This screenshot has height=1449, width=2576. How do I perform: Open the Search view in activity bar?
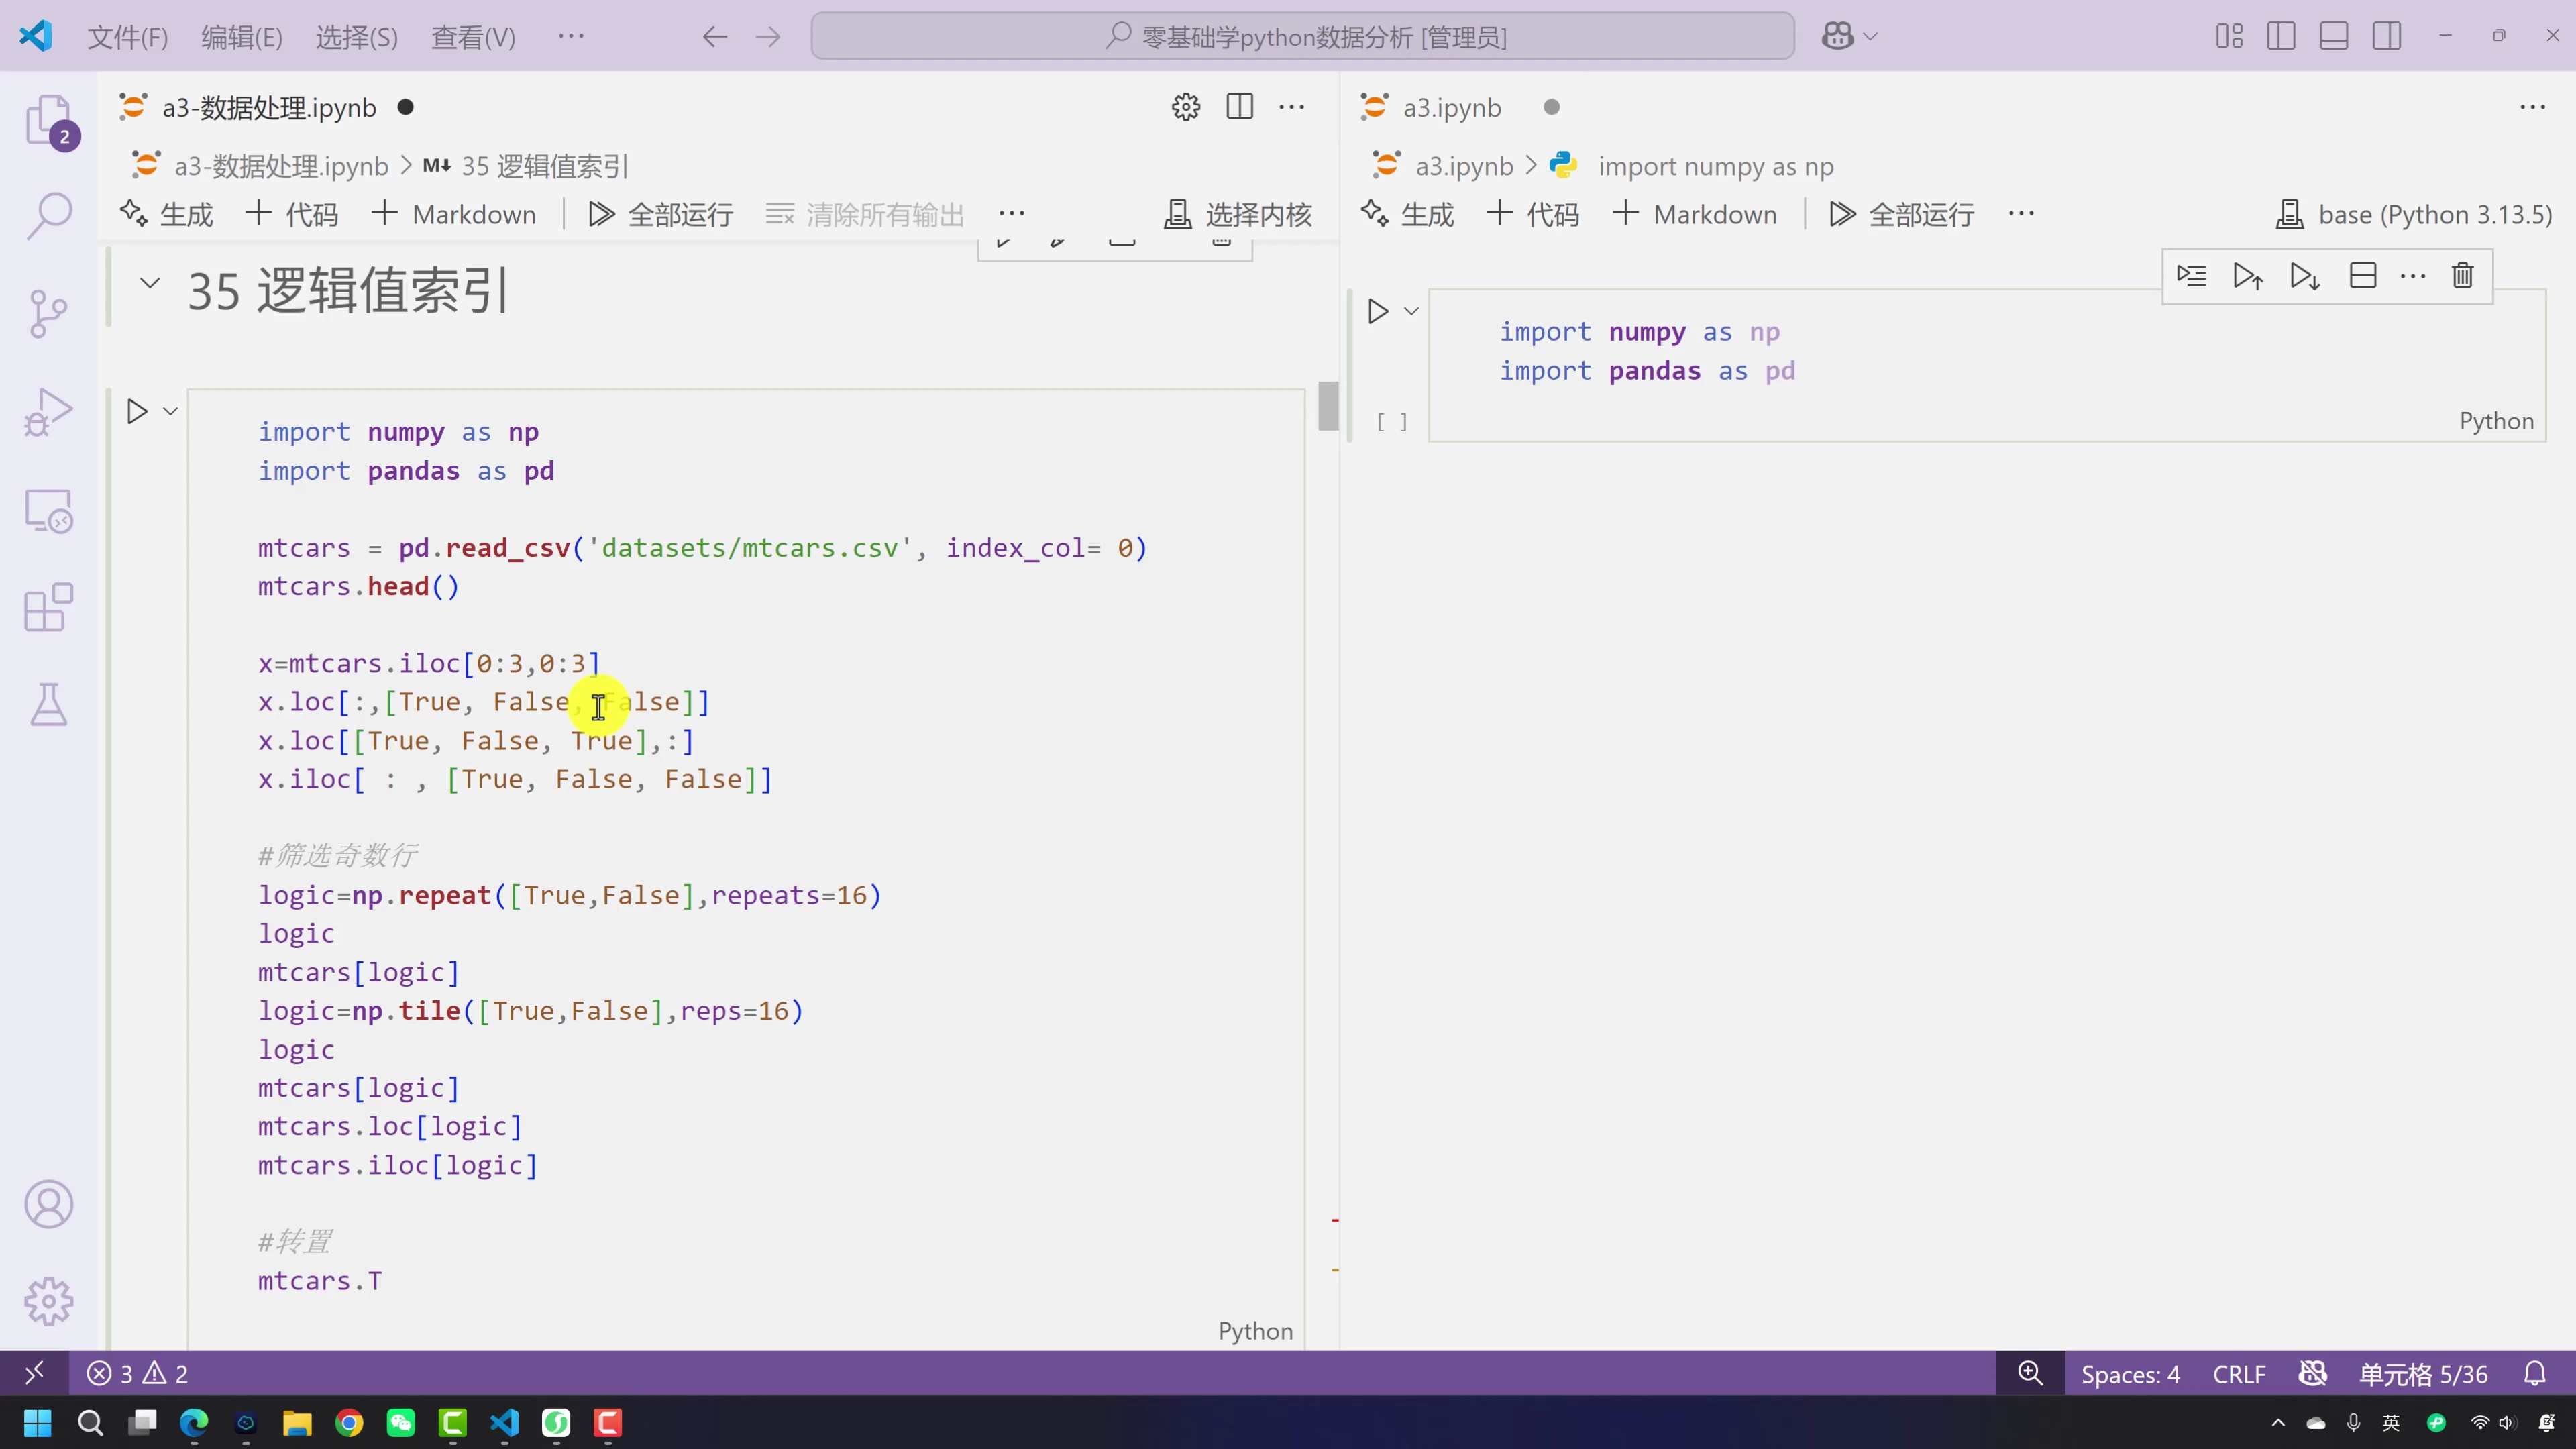48,216
